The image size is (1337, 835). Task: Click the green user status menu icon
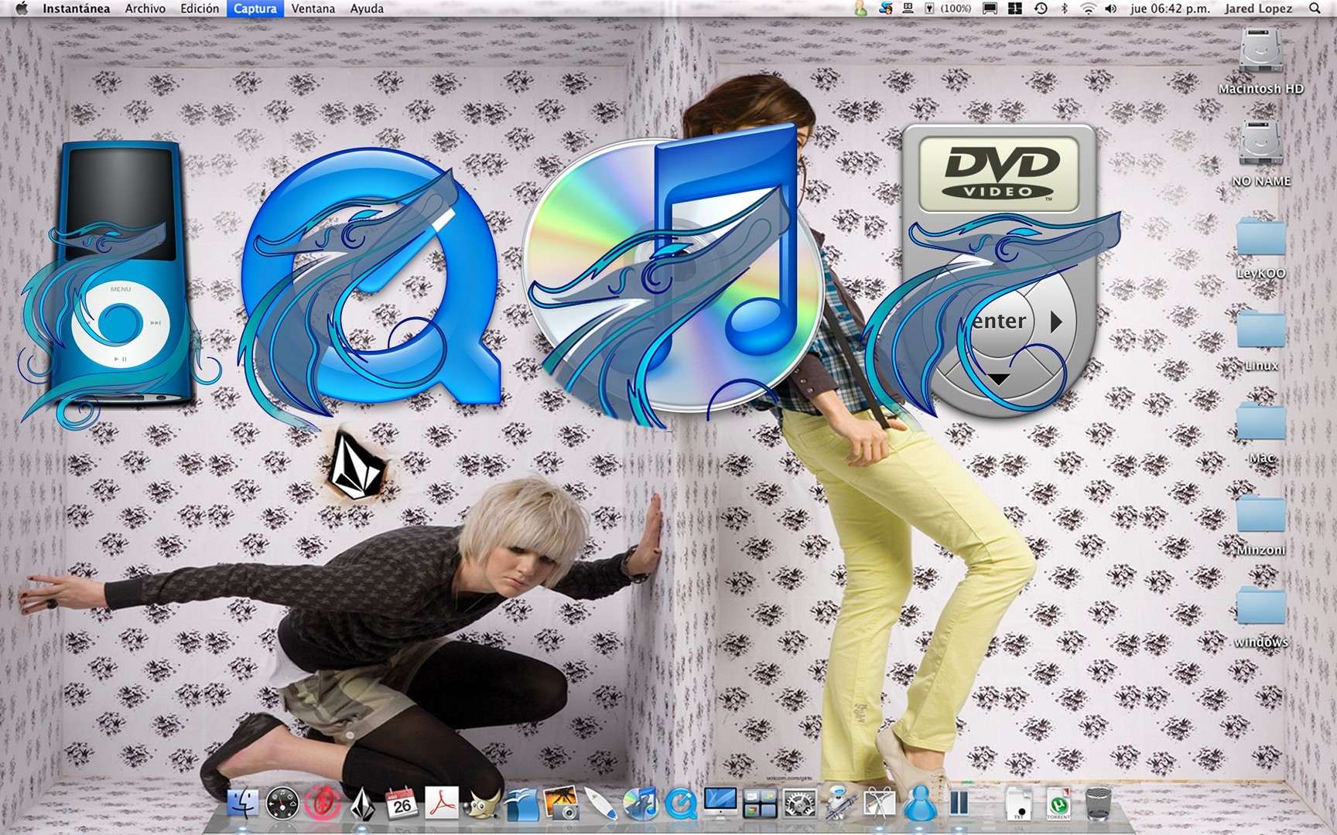(x=860, y=9)
